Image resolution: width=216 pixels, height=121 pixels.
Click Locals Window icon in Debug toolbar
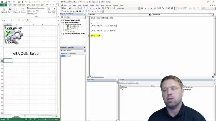click(166, 8)
